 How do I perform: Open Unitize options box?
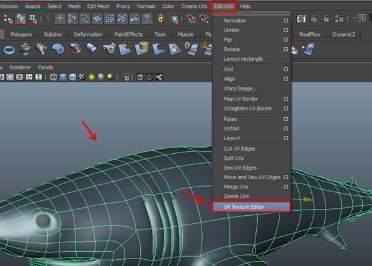286,30
